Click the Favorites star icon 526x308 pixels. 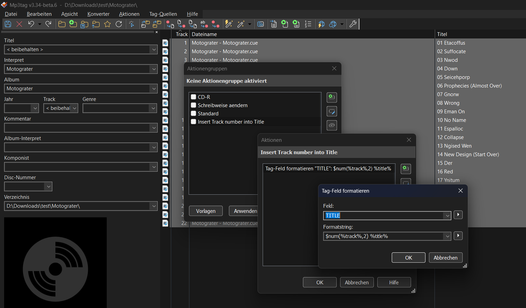[x=107, y=24]
